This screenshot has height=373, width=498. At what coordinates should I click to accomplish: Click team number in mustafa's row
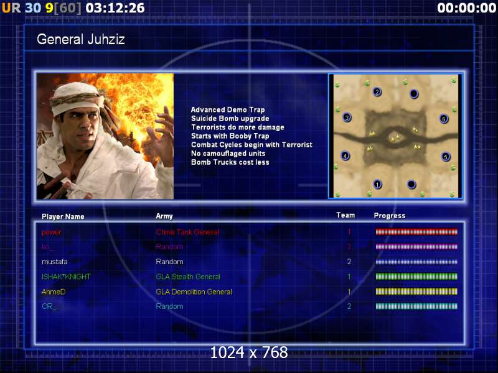(349, 262)
